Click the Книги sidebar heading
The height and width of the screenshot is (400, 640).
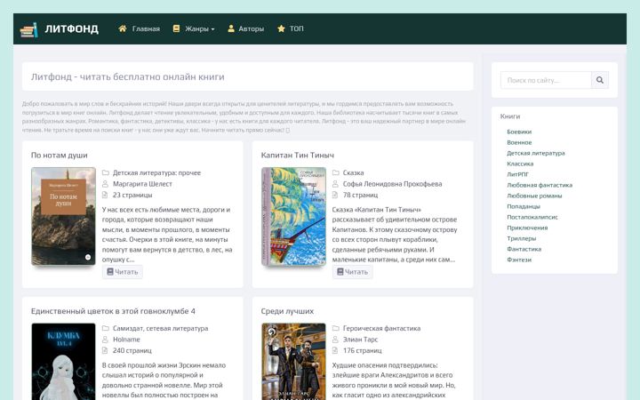(510, 116)
